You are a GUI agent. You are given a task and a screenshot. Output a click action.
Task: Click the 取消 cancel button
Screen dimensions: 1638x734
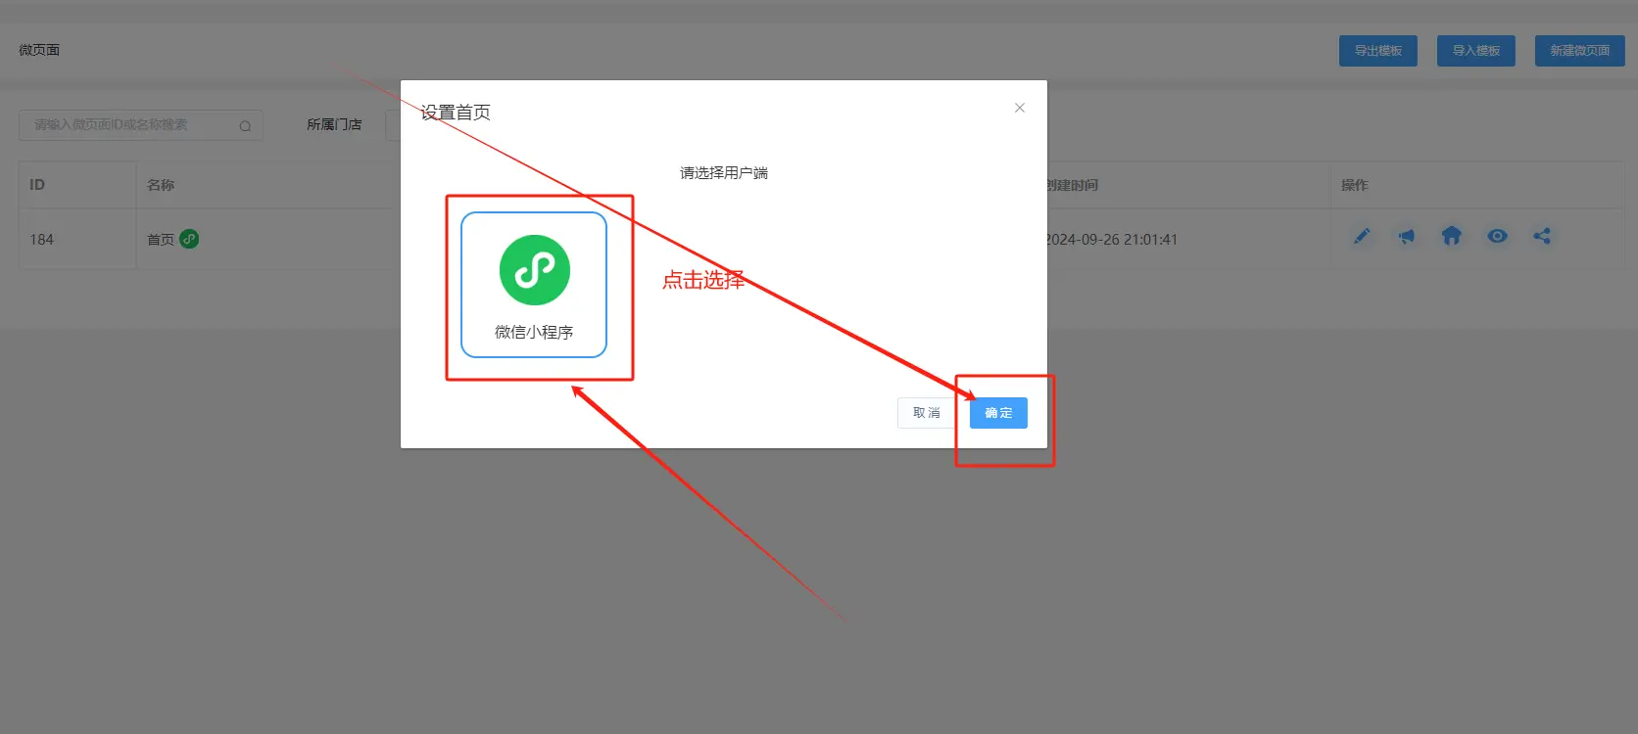pos(926,413)
